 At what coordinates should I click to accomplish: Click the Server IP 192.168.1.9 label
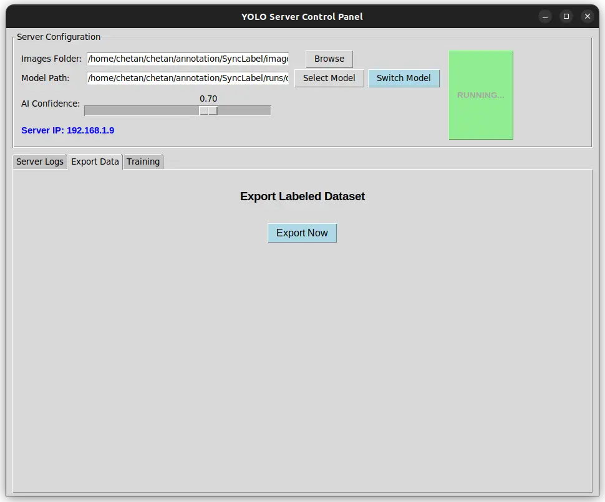click(x=67, y=130)
